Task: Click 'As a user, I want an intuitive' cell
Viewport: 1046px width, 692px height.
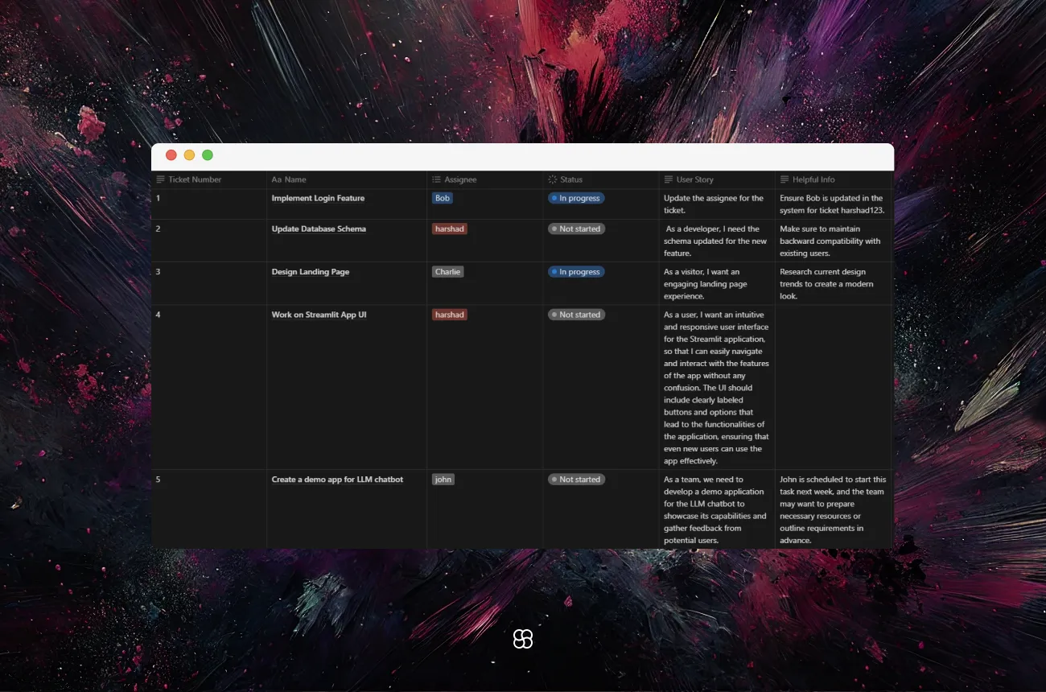Action: [717, 387]
